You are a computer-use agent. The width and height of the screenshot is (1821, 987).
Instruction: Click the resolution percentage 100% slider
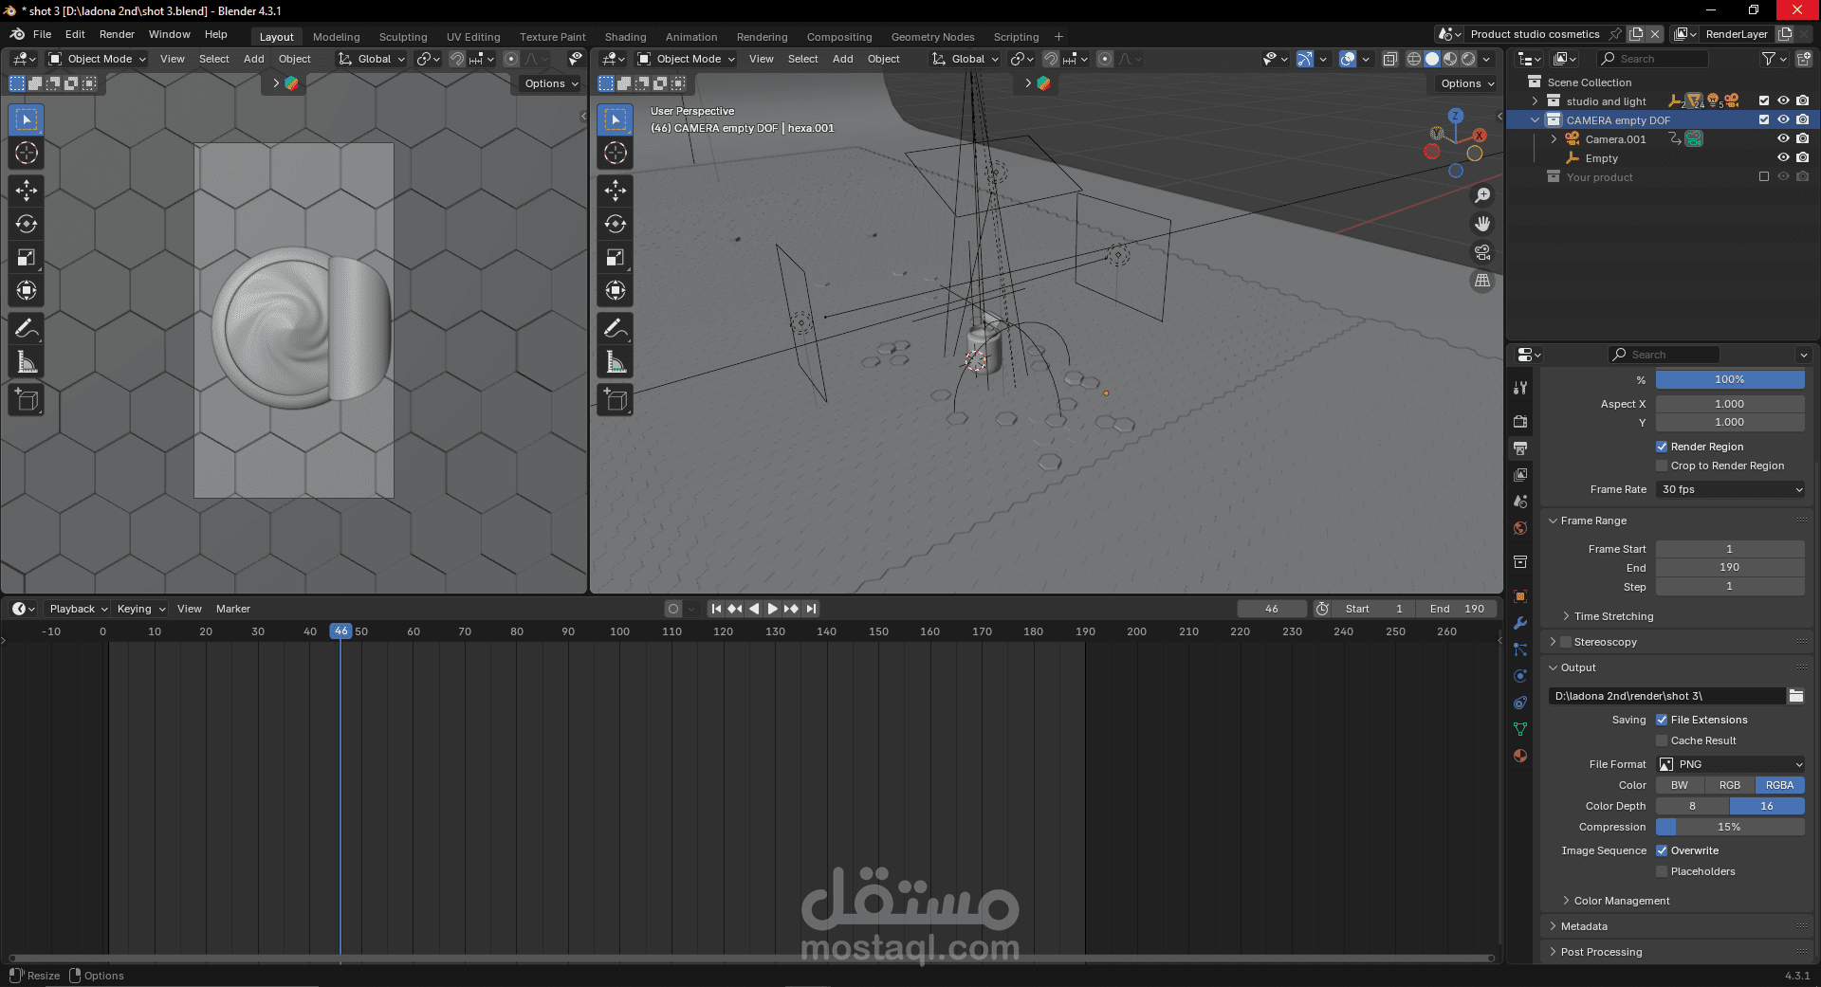point(1730,379)
